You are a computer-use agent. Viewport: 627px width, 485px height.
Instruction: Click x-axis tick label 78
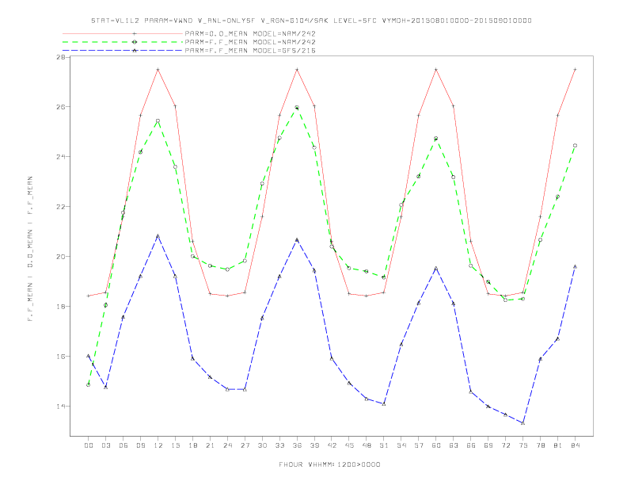pyautogui.click(x=540, y=445)
